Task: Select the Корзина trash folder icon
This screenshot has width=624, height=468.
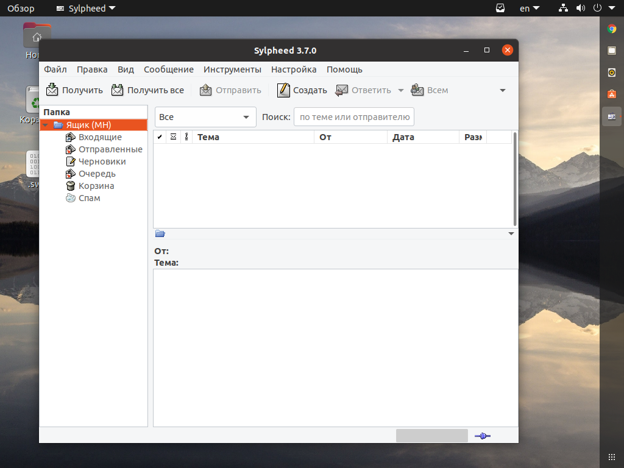Action: (71, 186)
